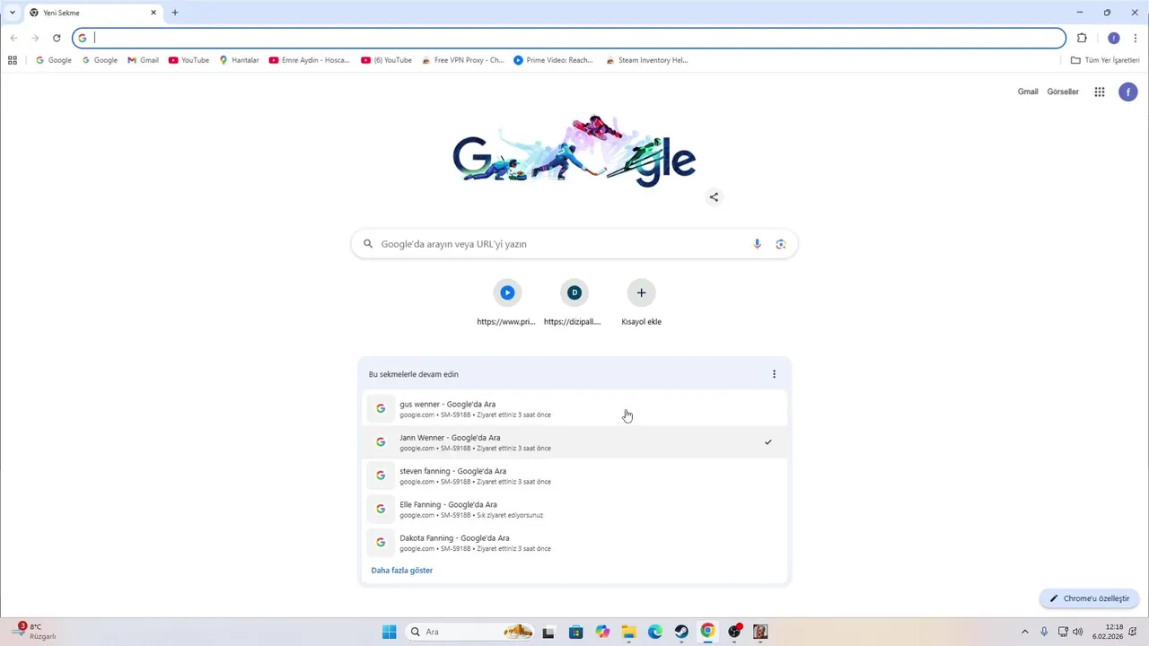Open the Haritalar bookmark

239,60
